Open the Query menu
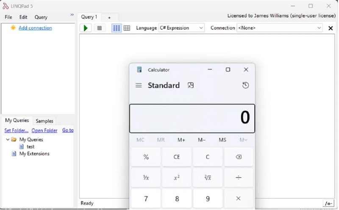The width and height of the screenshot is (339, 210). [41, 17]
